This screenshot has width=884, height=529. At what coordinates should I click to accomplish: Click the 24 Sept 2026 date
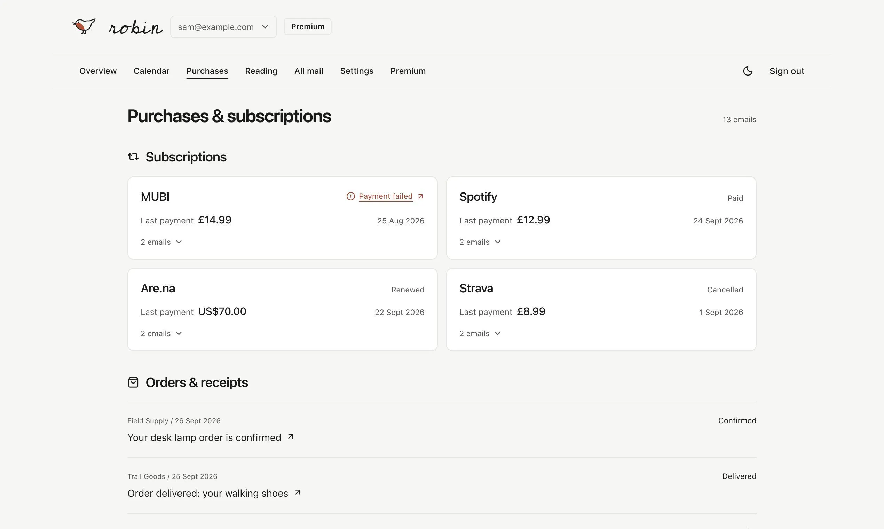coord(718,221)
